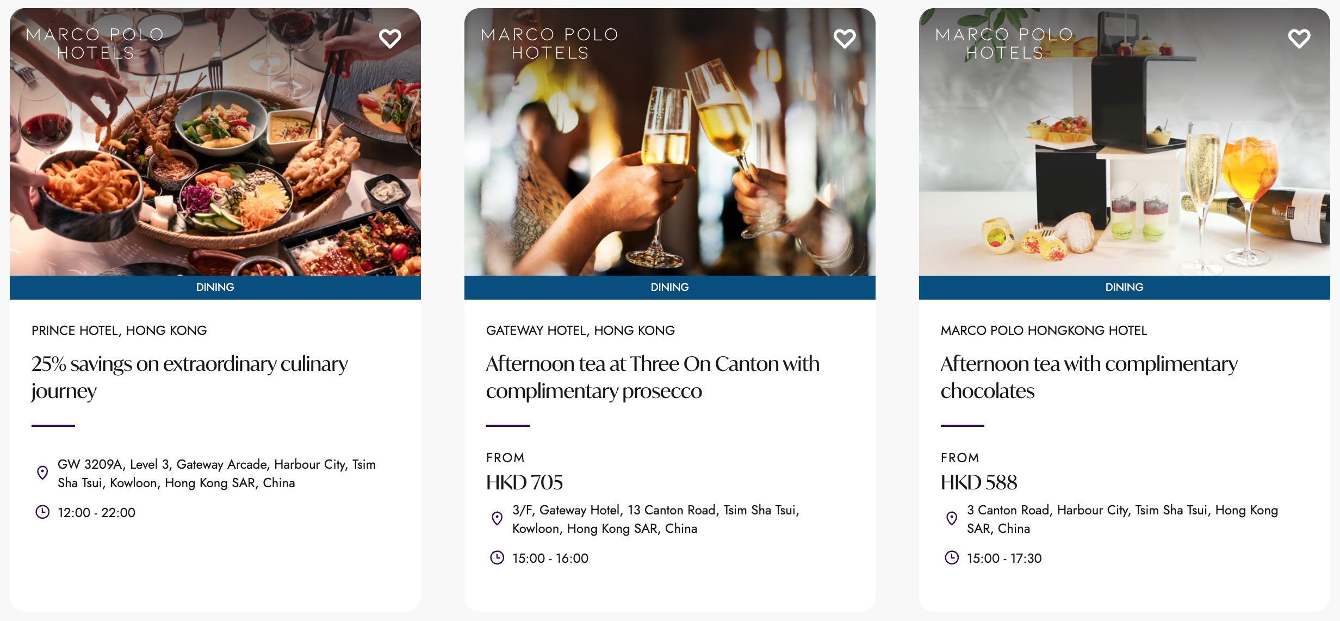Viewport: 1340px width, 621px height.
Task: Click the clock icon showing 15:00 - 17:30
Action: [x=952, y=557]
